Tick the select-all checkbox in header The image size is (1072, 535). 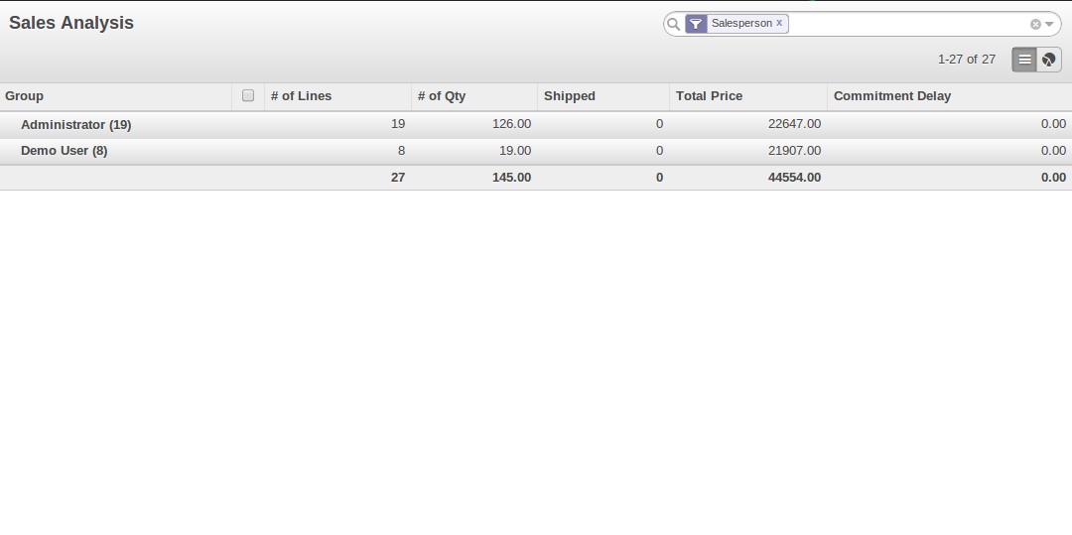point(248,96)
